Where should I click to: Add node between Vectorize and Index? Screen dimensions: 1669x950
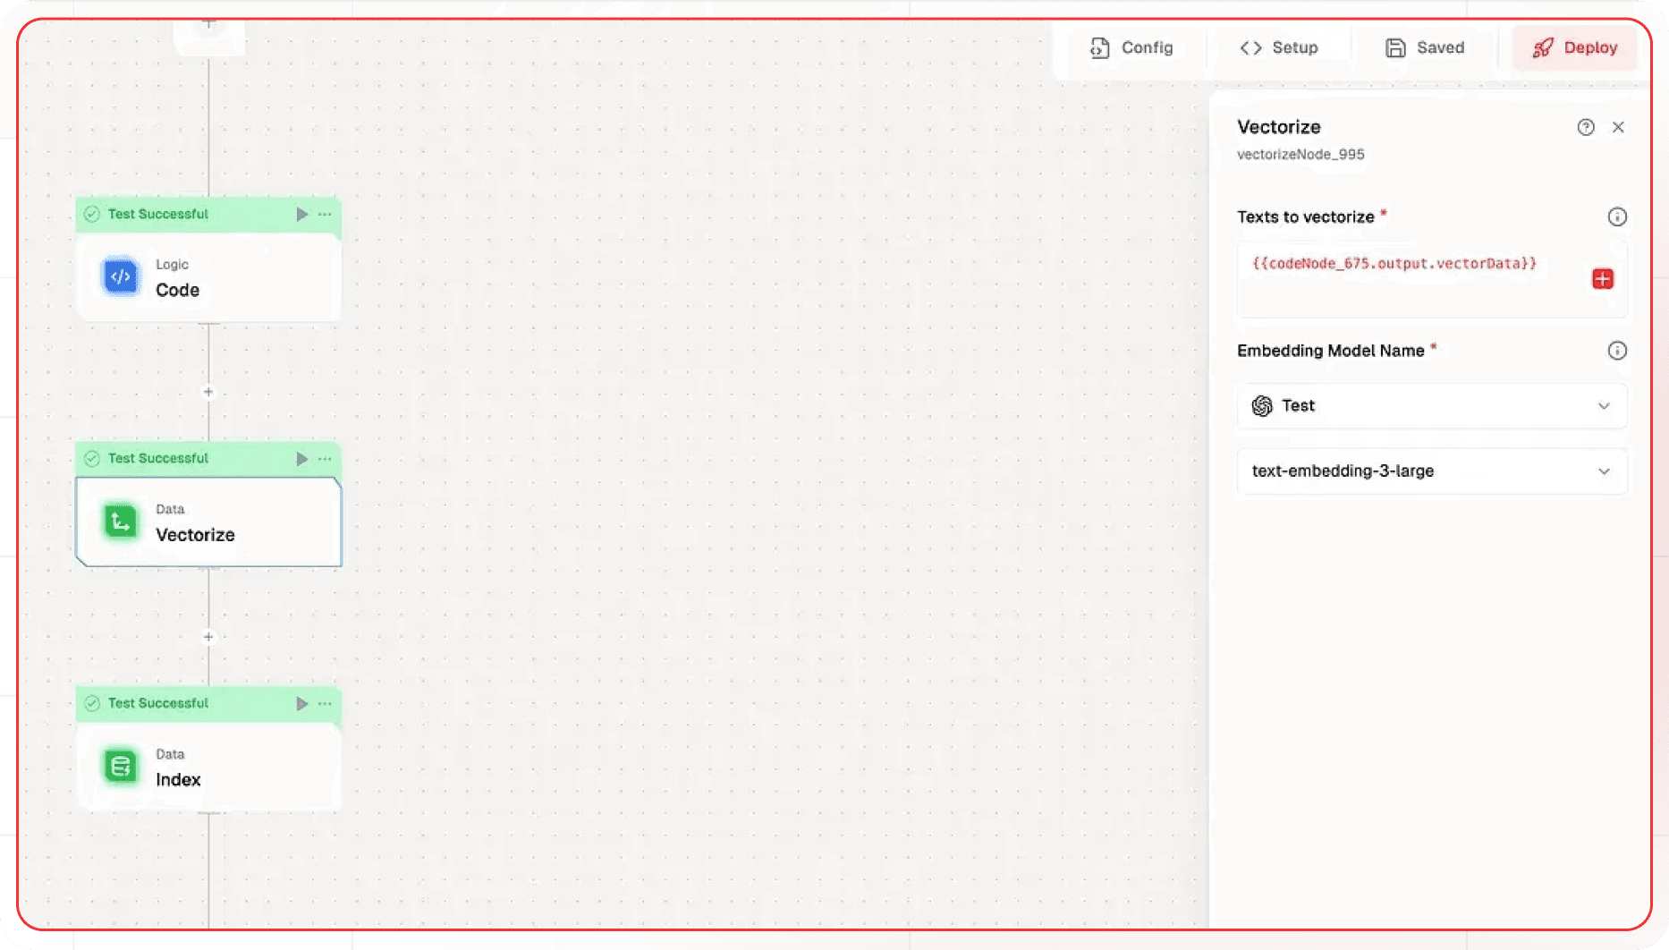(x=208, y=637)
